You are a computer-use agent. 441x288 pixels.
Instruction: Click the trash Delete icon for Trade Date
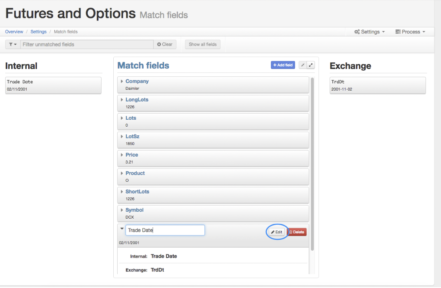290,232
